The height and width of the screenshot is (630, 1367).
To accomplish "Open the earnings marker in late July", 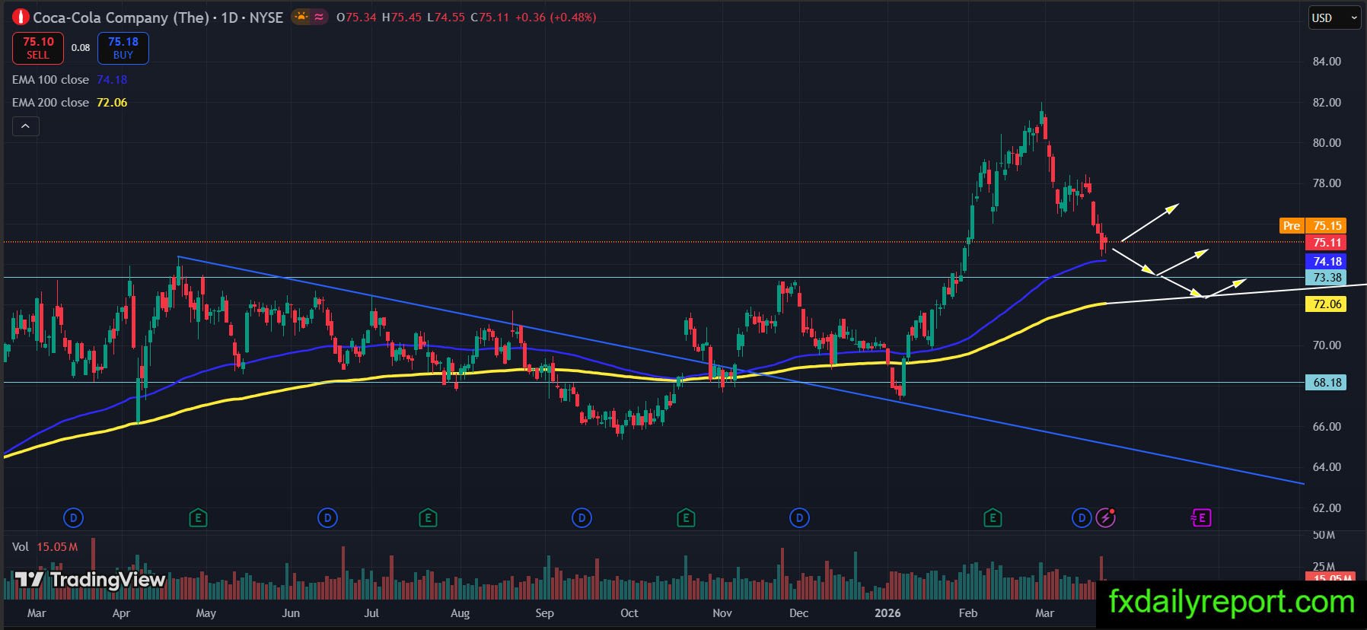I will coord(428,518).
